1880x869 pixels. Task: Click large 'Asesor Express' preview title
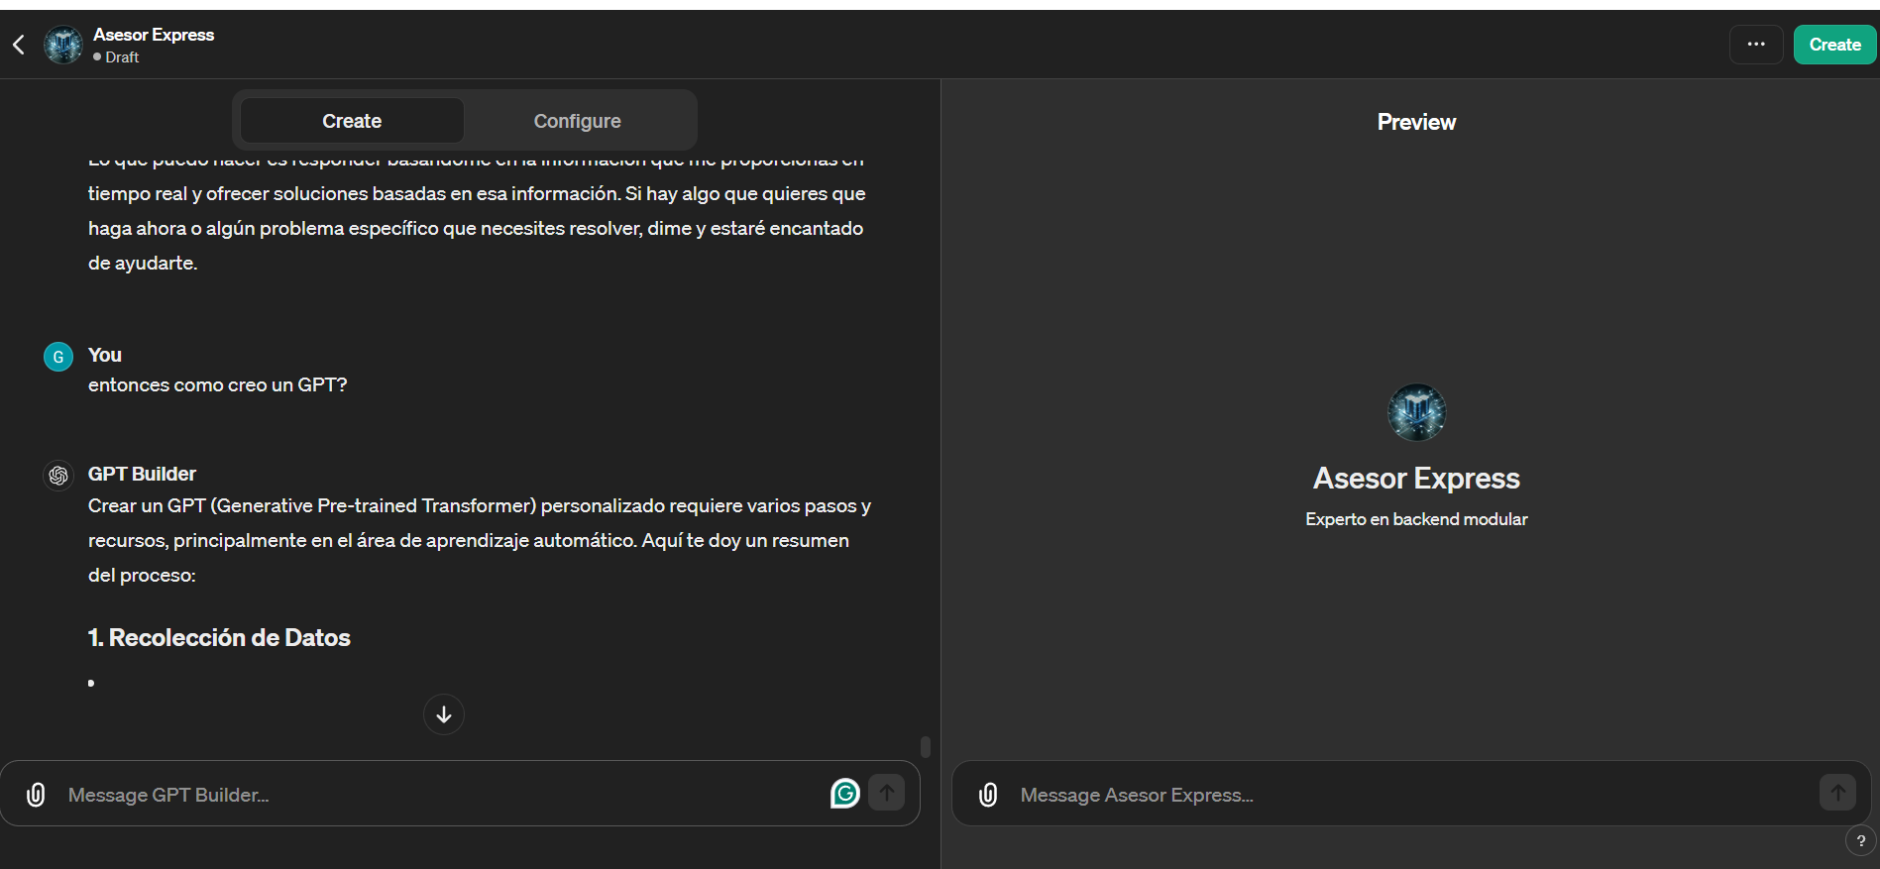pos(1416,479)
